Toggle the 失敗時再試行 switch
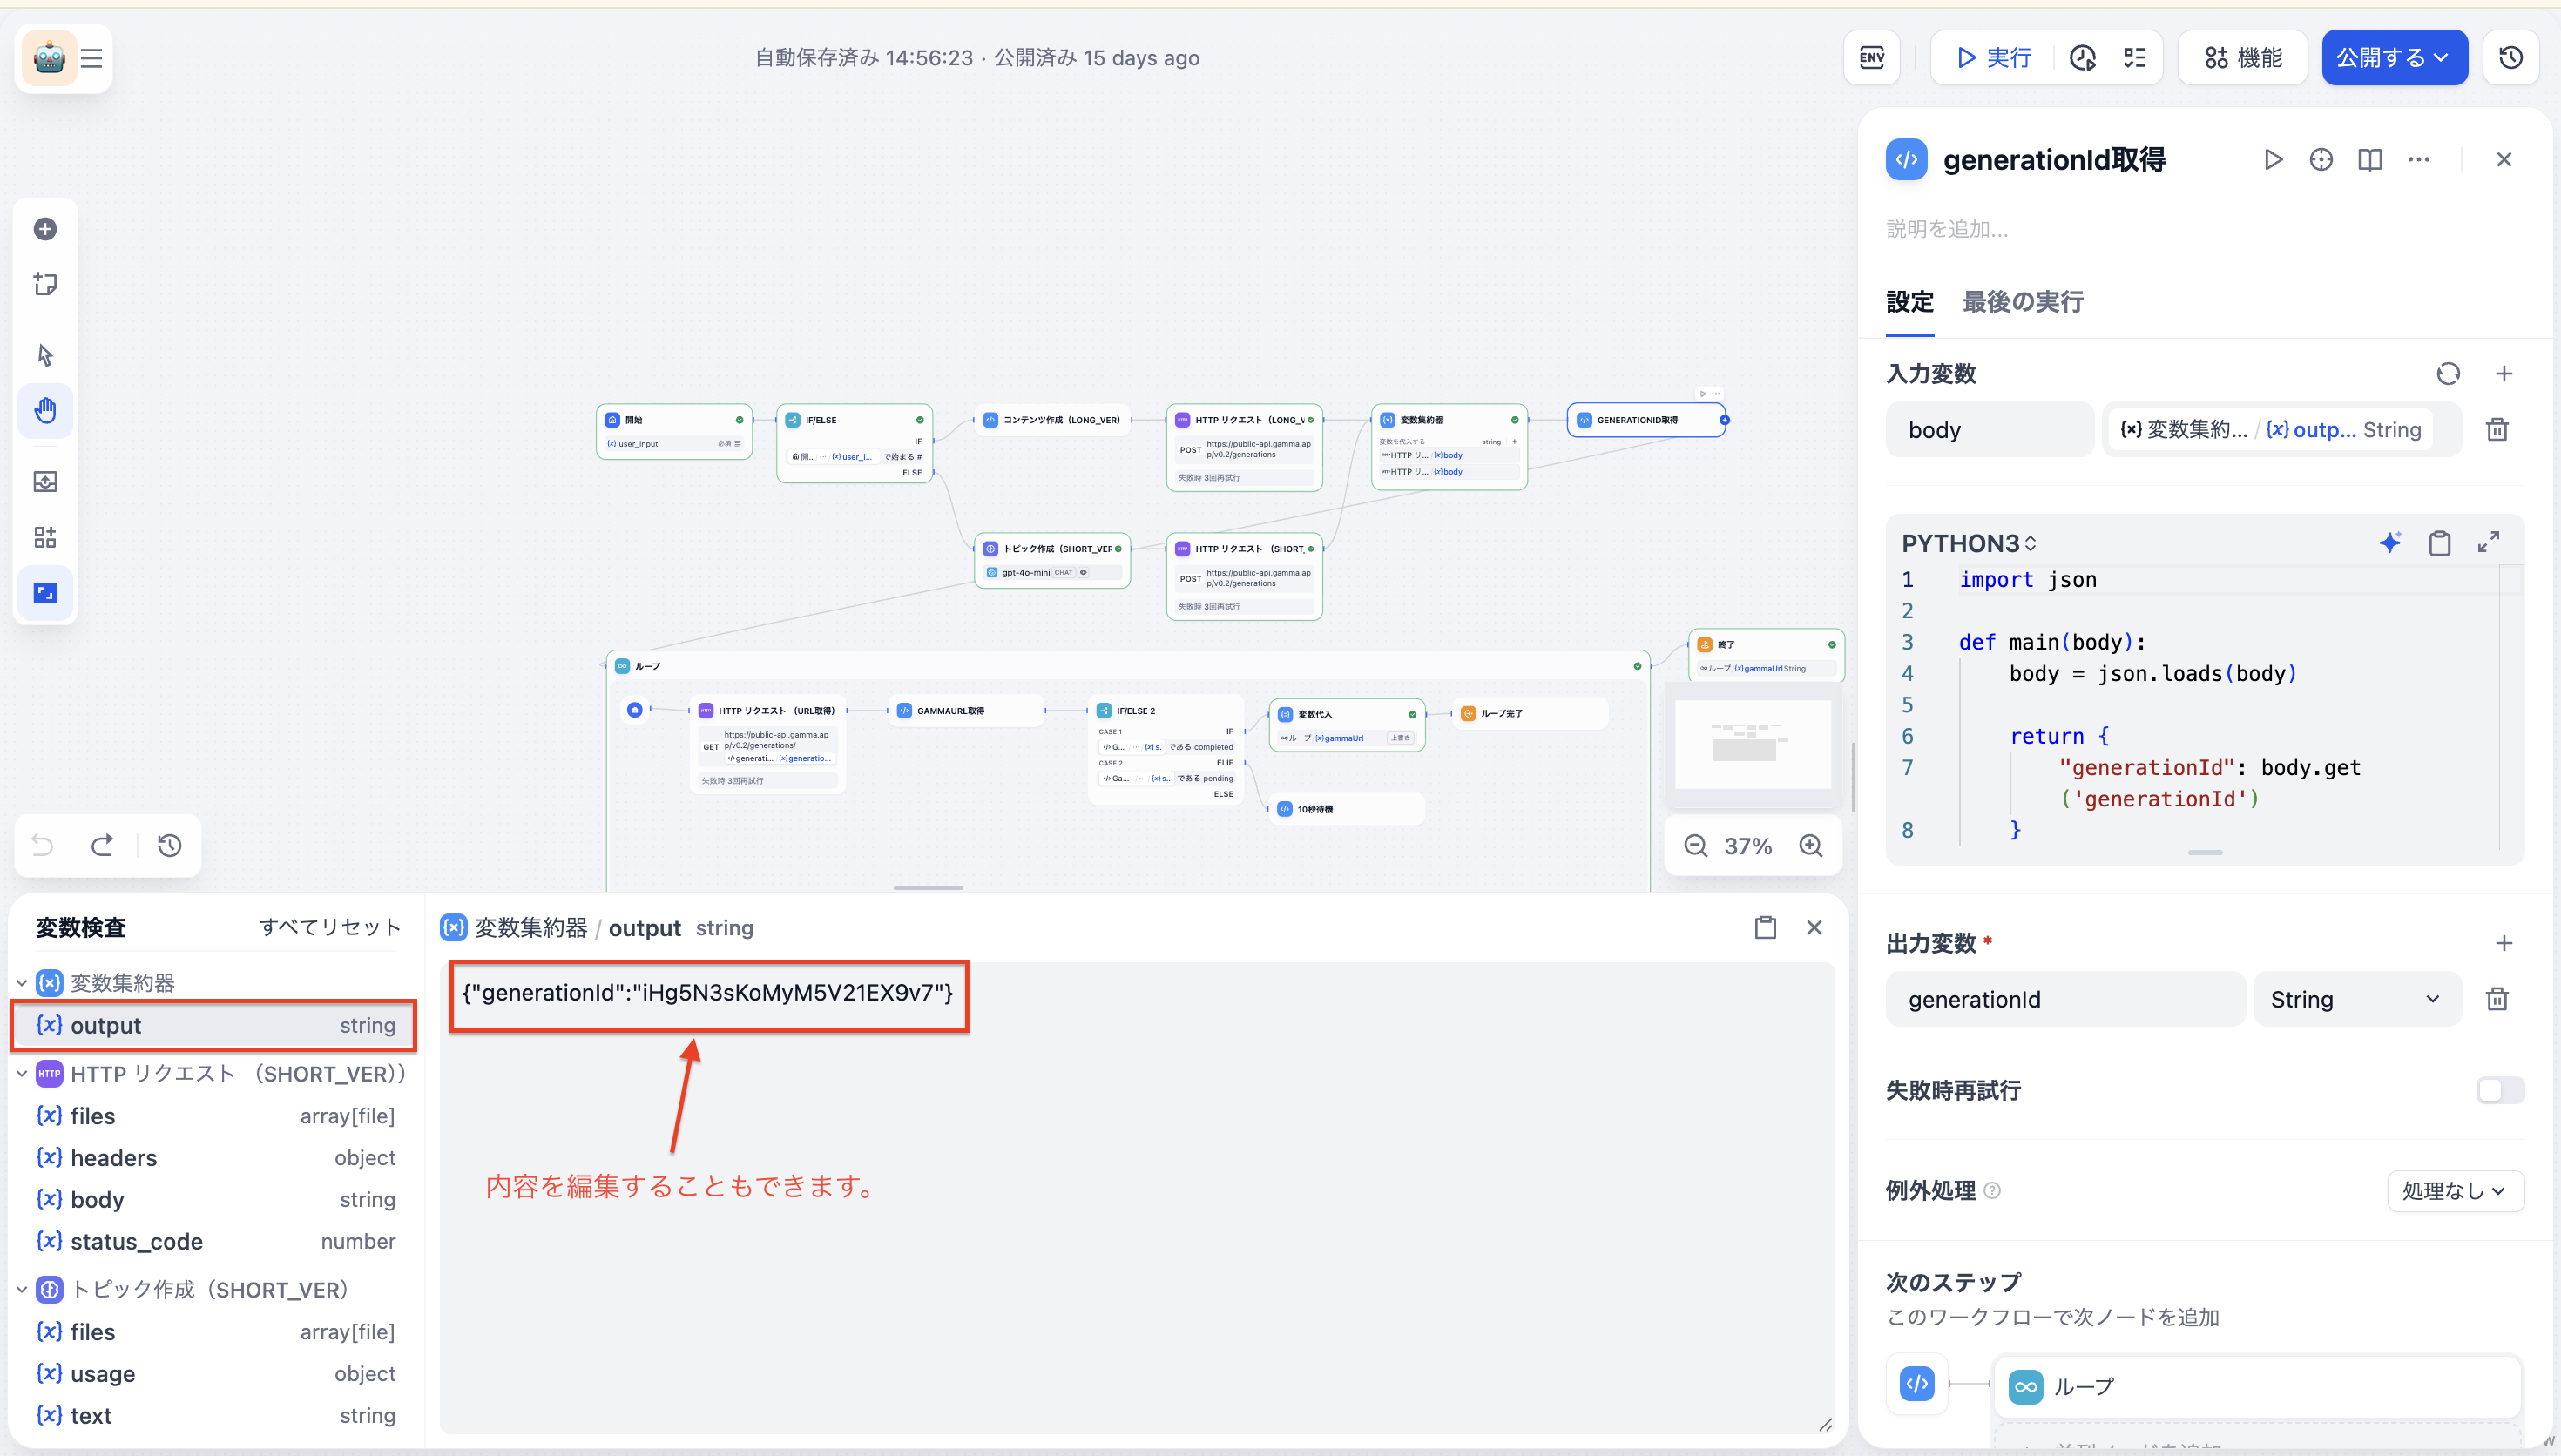 coord(2499,1090)
